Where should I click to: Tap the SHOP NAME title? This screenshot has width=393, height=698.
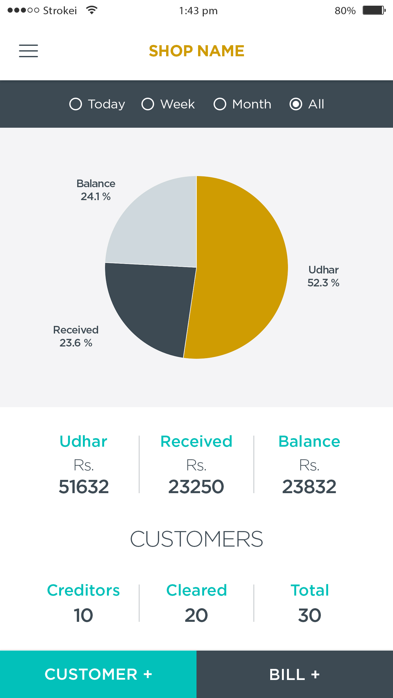196,51
